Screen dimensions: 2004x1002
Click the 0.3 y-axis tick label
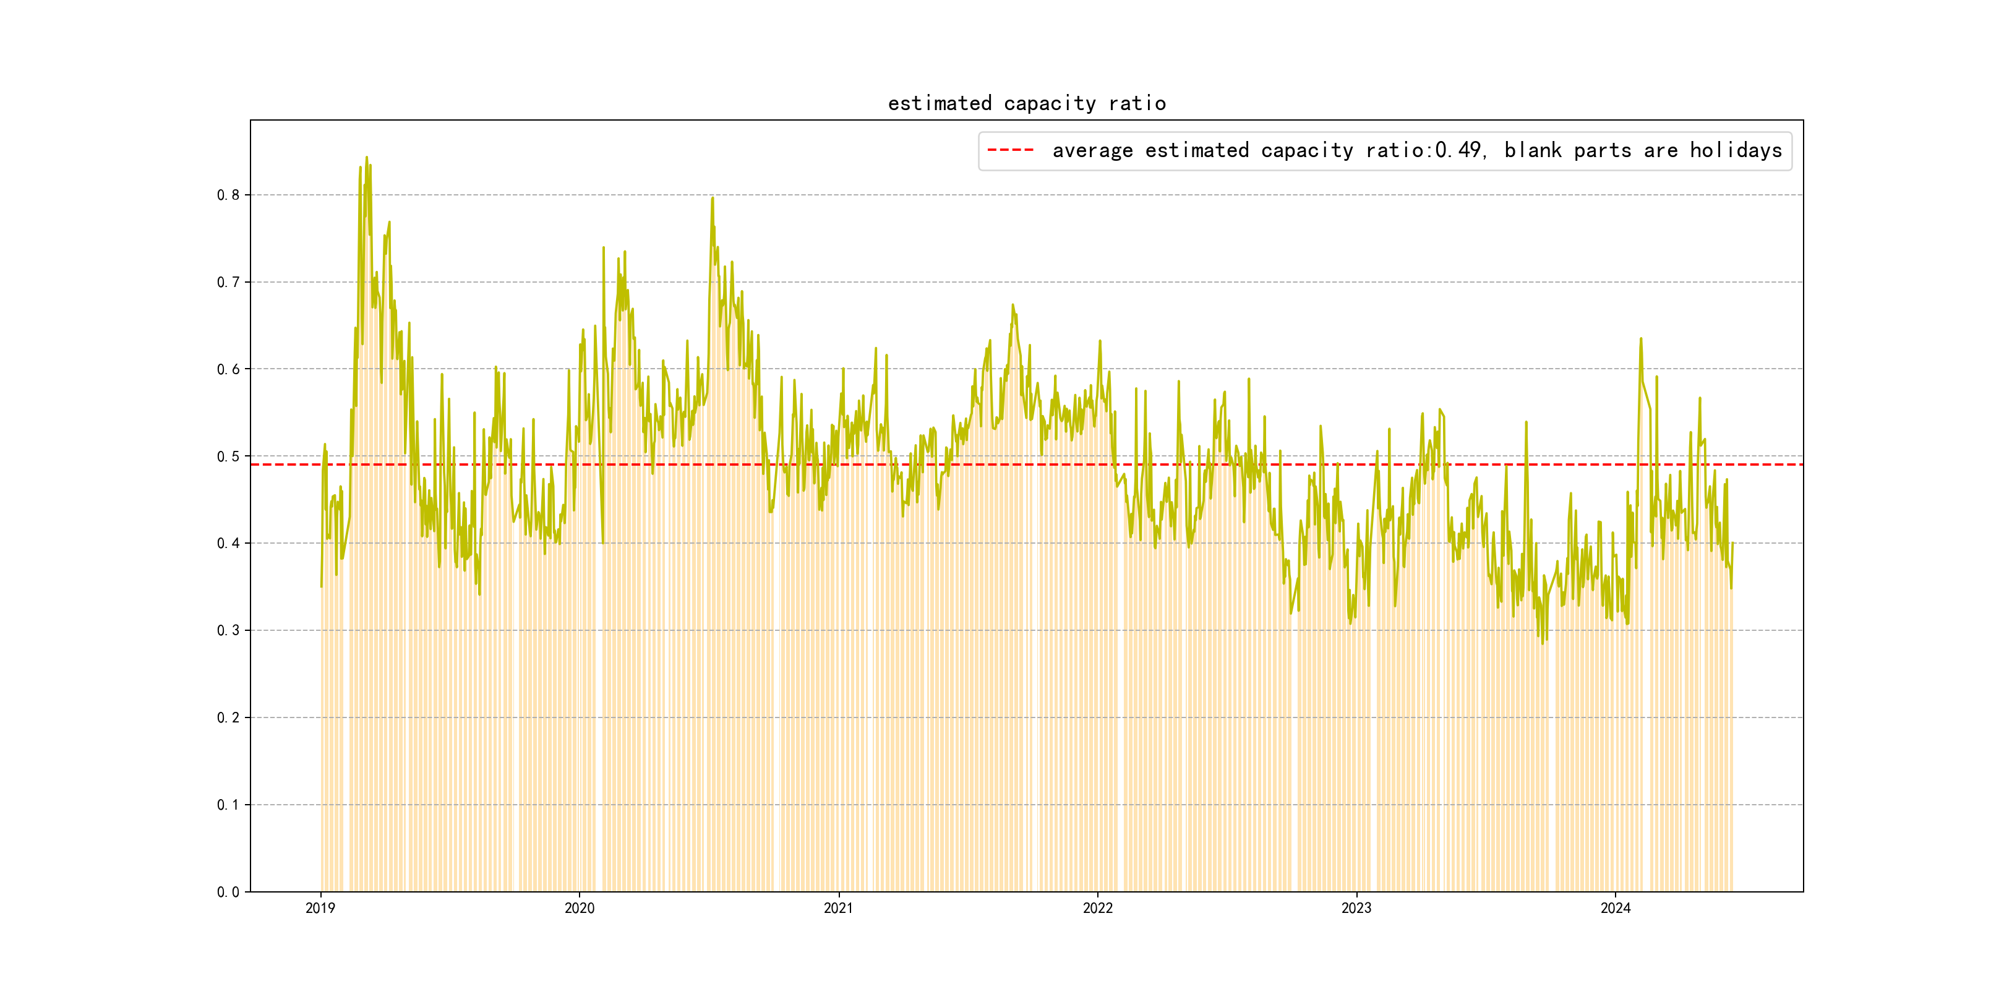click(228, 631)
